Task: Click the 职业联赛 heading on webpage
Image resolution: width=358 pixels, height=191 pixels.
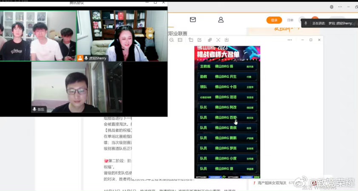Action: (x=178, y=34)
